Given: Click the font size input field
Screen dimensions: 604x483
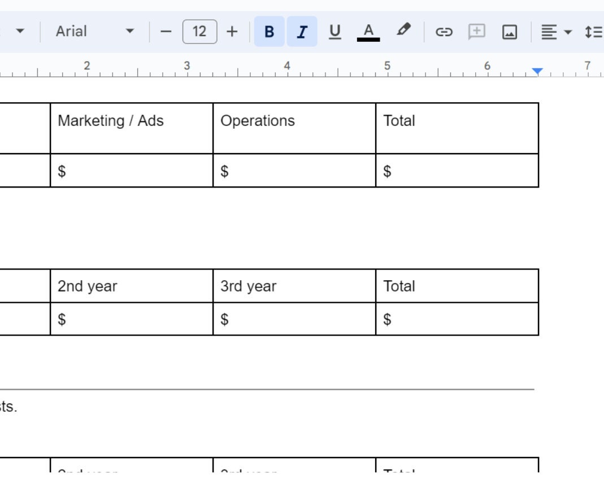Looking at the screenshot, I should click(199, 32).
